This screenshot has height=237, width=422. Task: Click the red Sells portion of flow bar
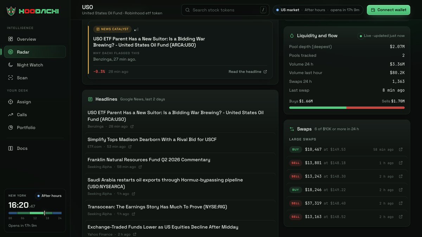[x=376, y=108]
